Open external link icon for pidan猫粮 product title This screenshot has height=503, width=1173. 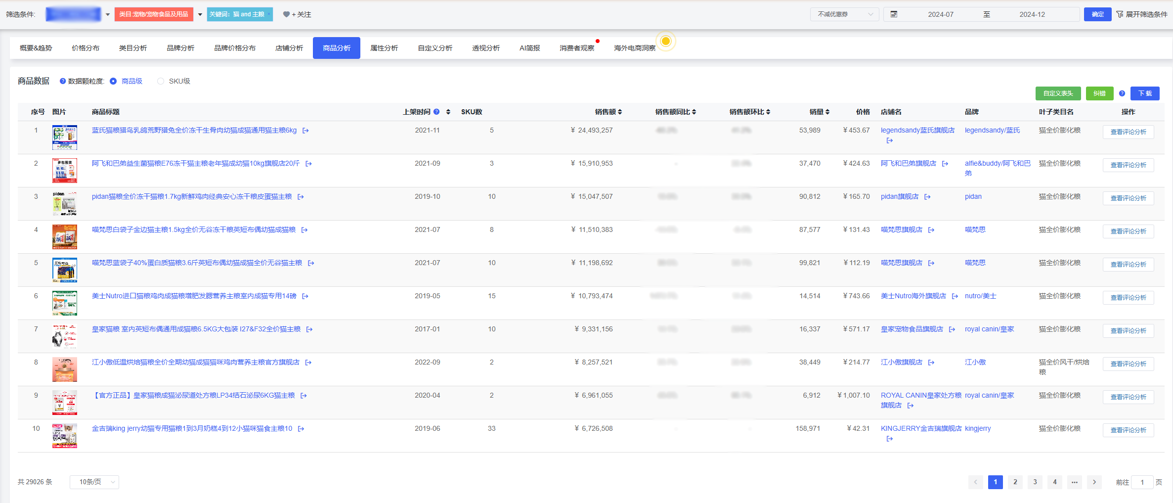click(x=301, y=197)
